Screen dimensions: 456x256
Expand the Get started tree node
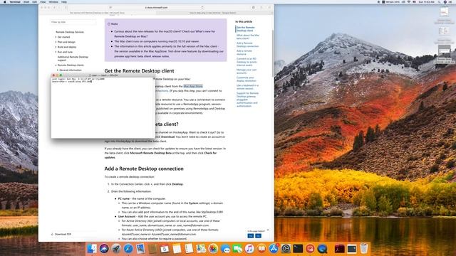point(56,37)
